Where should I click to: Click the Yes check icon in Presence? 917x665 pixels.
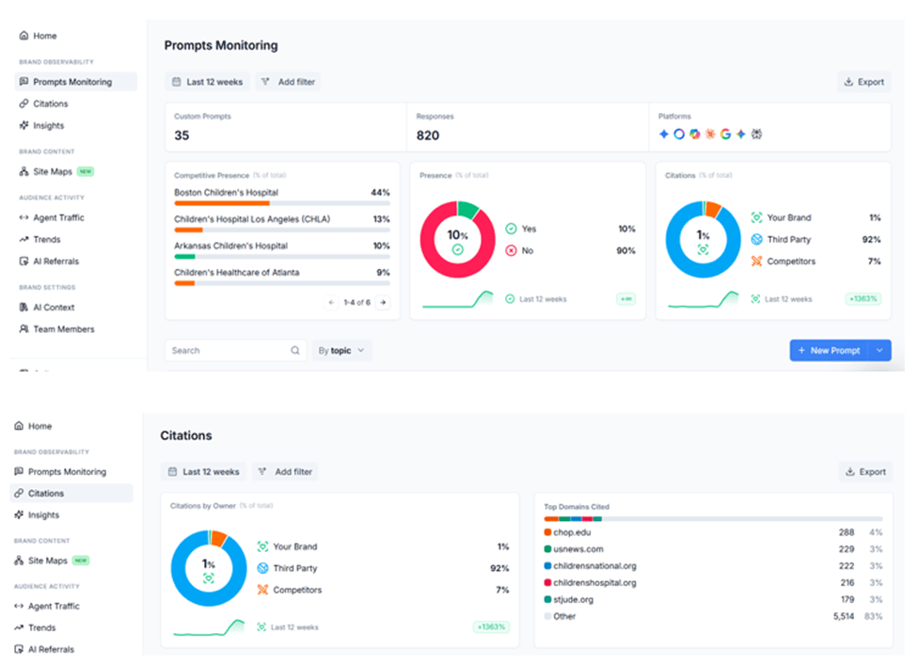[511, 229]
